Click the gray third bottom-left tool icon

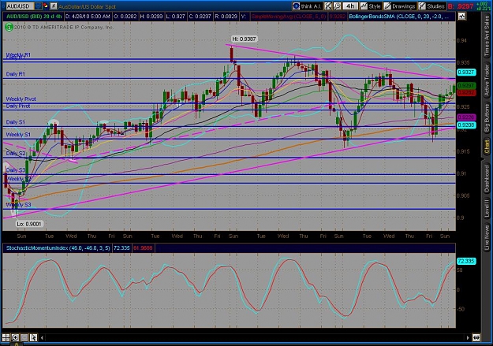(24, 338)
